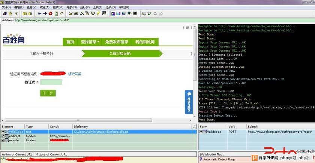The height and width of the screenshot is (163, 315).
Task: Click the globe icon in toolbar
Action: [124, 13]
